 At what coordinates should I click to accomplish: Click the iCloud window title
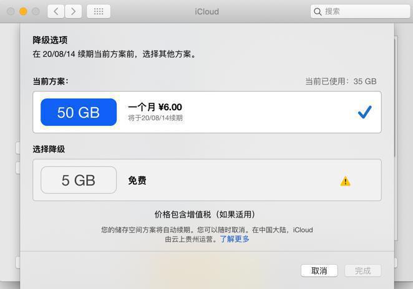coord(206,12)
